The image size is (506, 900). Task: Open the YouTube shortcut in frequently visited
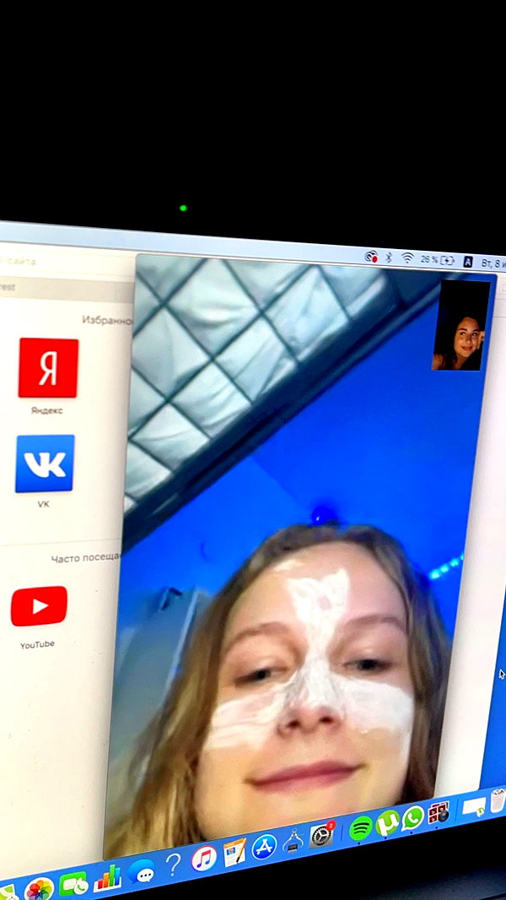tap(39, 606)
